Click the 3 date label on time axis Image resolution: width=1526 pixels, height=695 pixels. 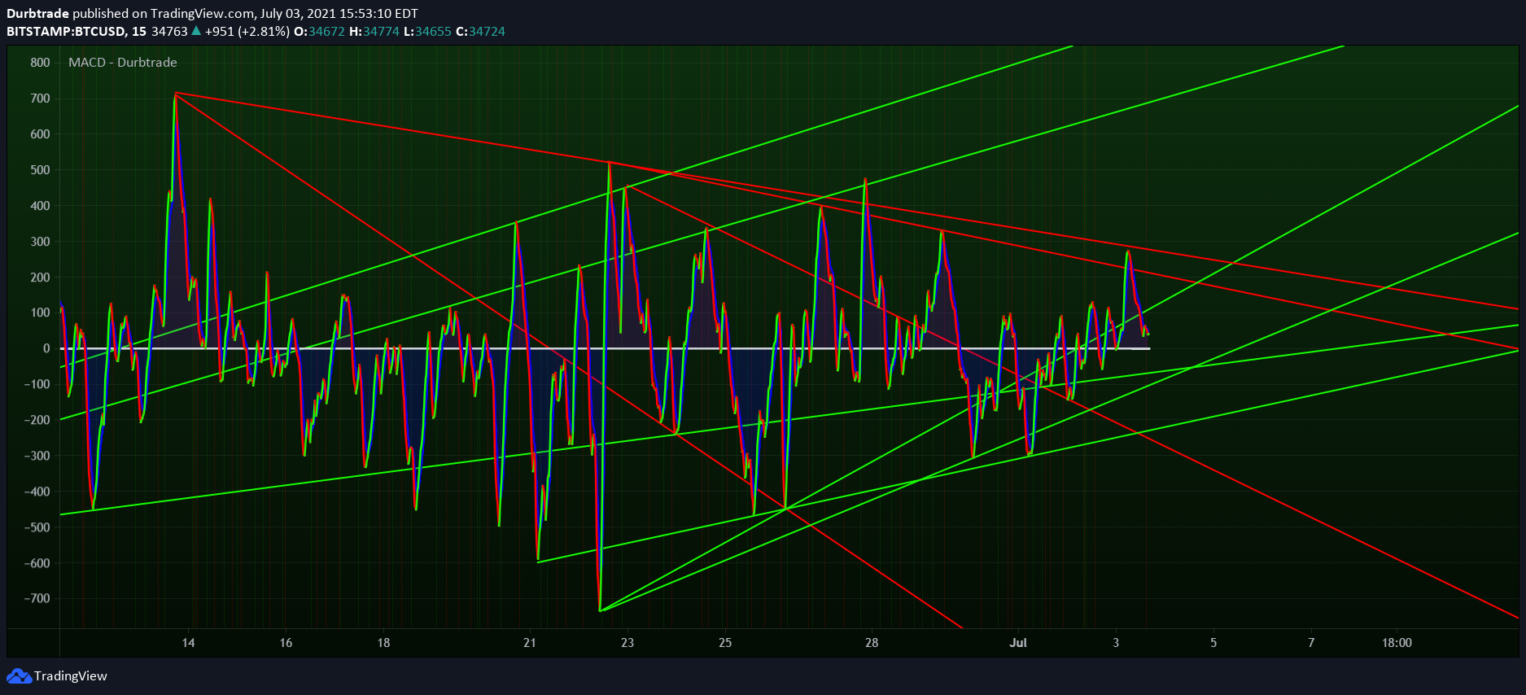pyautogui.click(x=1116, y=643)
